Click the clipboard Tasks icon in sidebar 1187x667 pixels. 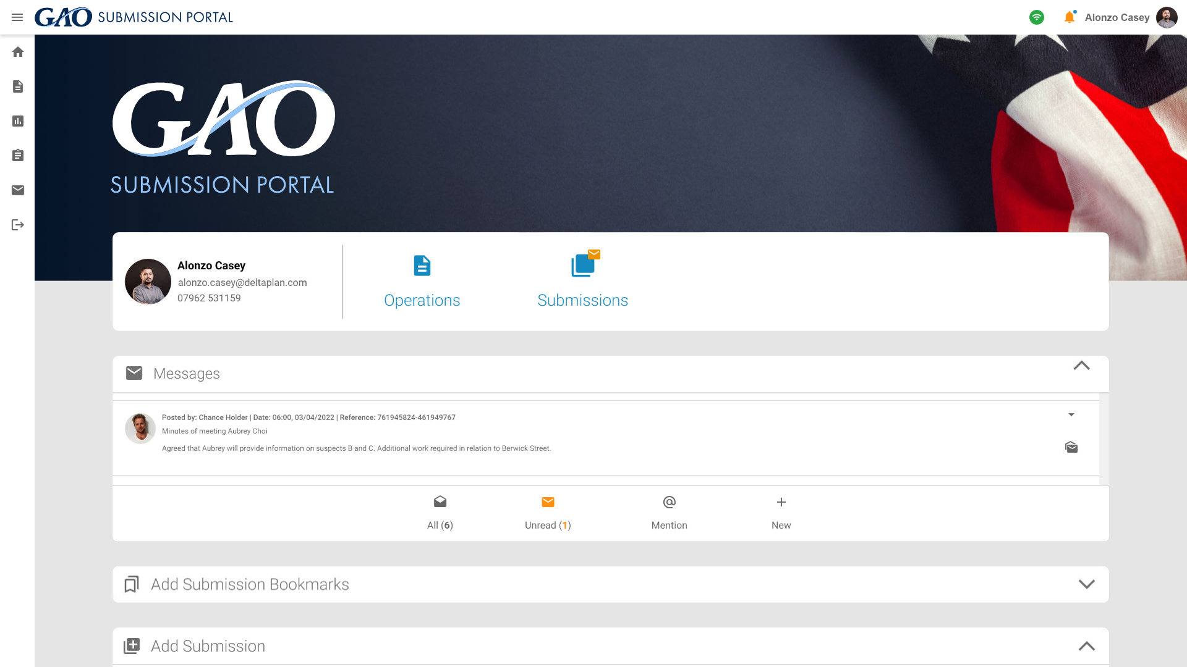(x=17, y=156)
